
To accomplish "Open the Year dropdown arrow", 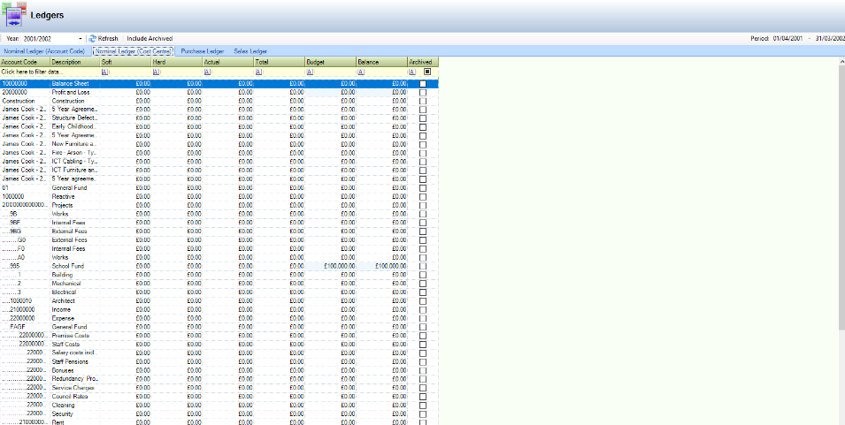I will 81,39.
